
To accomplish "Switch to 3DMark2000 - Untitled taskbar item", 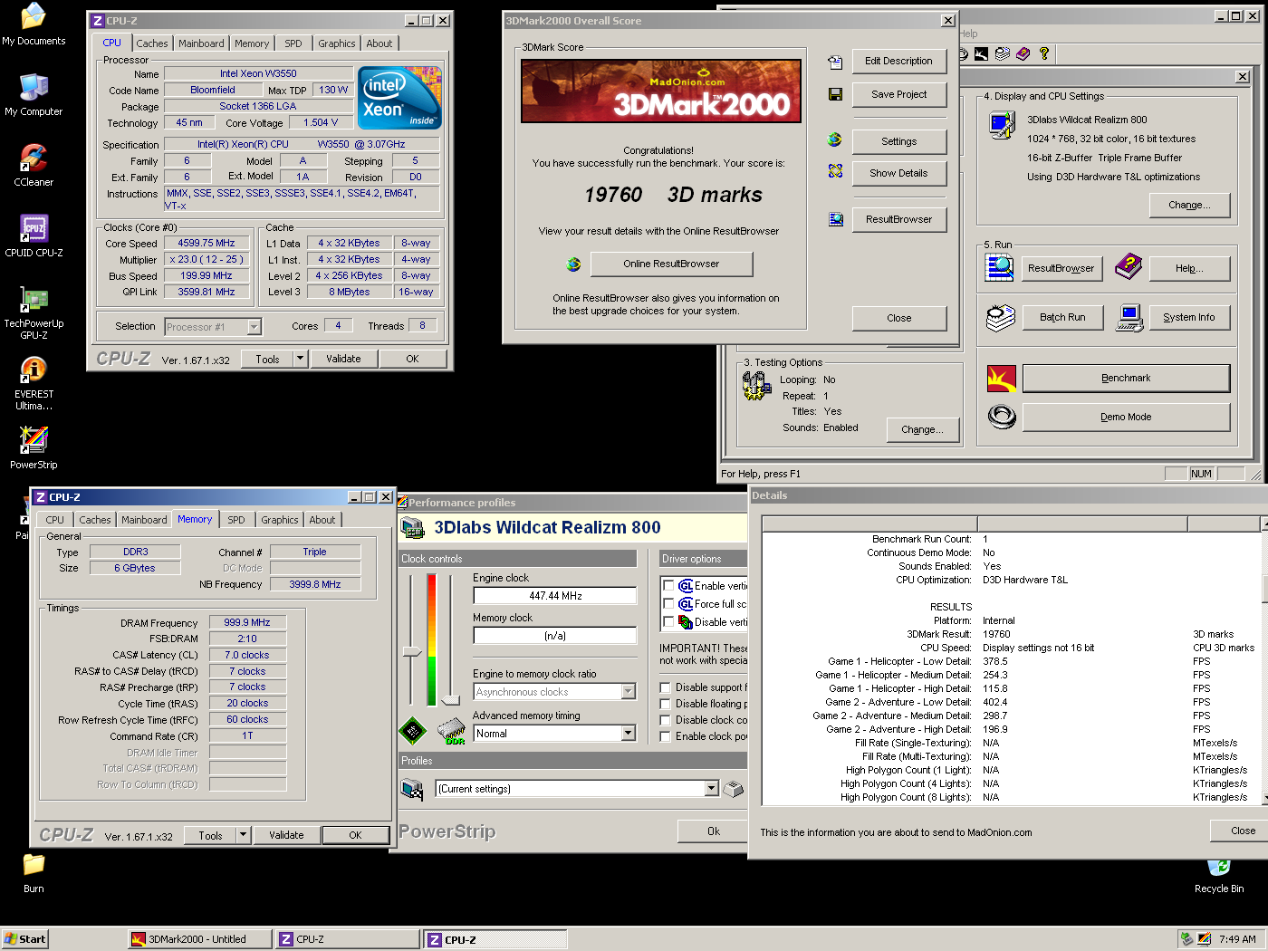I will tap(199, 939).
